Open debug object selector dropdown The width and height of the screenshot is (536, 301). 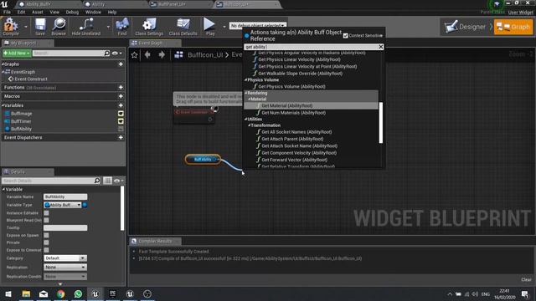click(x=258, y=26)
